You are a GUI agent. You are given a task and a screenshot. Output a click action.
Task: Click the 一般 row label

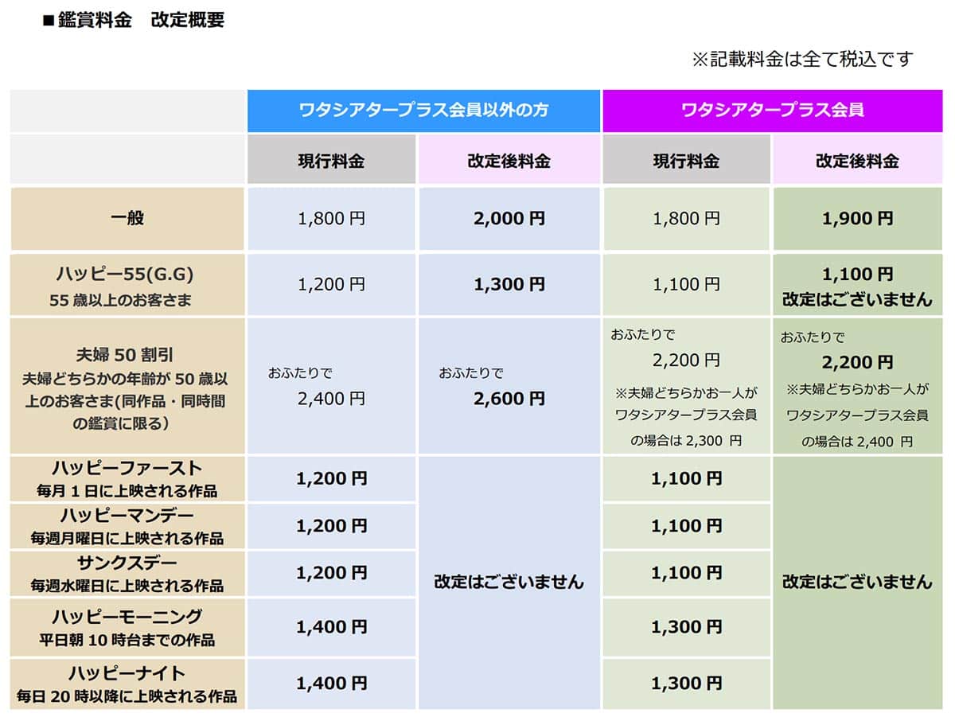[127, 219]
